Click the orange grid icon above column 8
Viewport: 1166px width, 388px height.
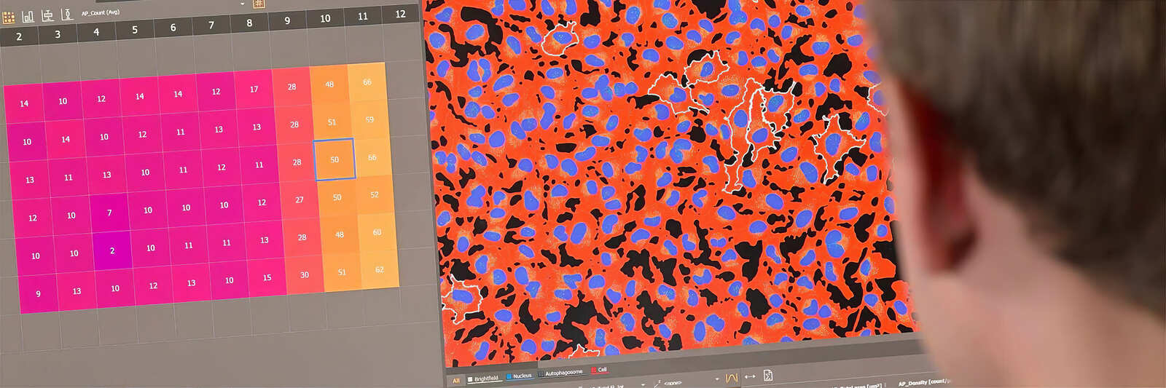pyautogui.click(x=258, y=4)
